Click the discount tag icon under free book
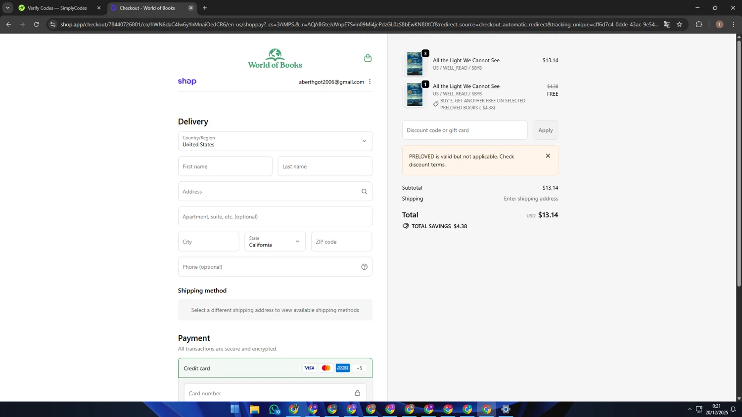The width and height of the screenshot is (742, 417). [x=436, y=104]
